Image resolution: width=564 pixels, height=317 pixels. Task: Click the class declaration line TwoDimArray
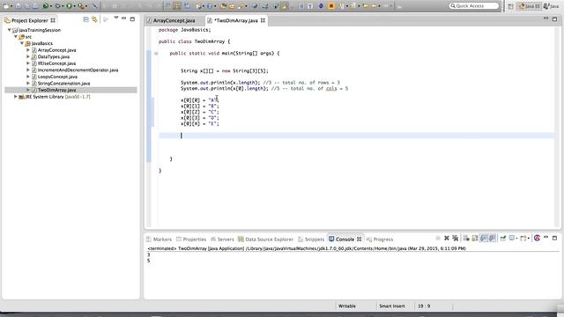point(194,41)
